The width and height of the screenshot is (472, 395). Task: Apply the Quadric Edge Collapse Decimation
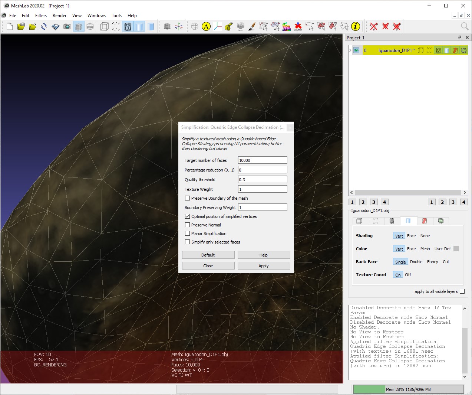264,265
